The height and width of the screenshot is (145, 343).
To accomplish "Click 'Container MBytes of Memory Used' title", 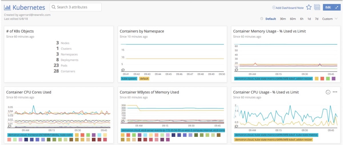I will [x=149, y=92].
